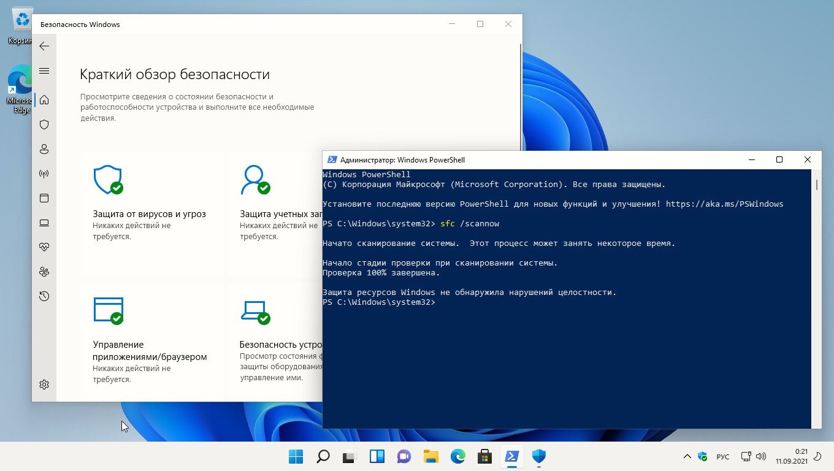The image size is (834, 471).
Task: Open Device security sidebar icon
Action: (x=44, y=223)
